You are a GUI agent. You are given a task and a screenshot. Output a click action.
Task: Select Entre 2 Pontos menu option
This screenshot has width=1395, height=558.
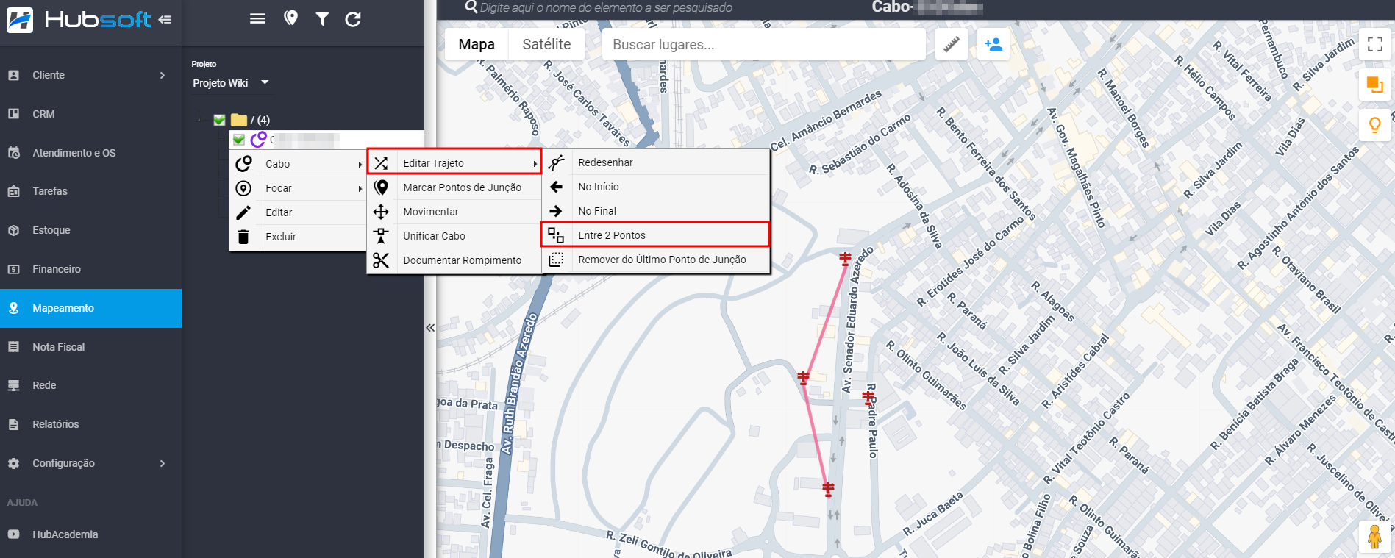click(x=655, y=235)
